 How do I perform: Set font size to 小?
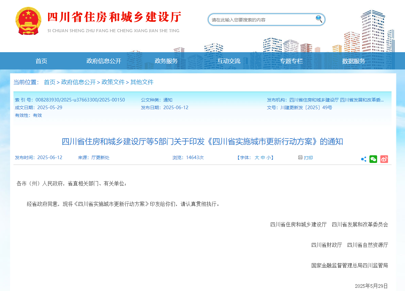tap(269, 158)
